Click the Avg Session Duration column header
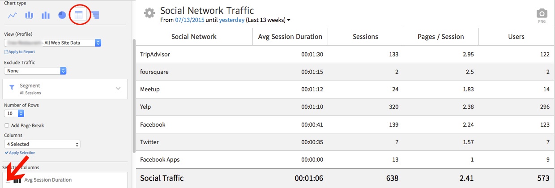Screen dimensions: 555x188 click(x=290, y=37)
